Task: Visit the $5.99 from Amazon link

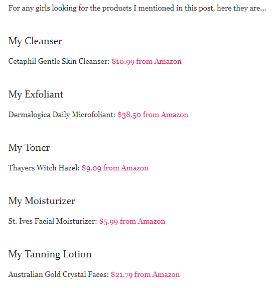Action: [132, 221]
